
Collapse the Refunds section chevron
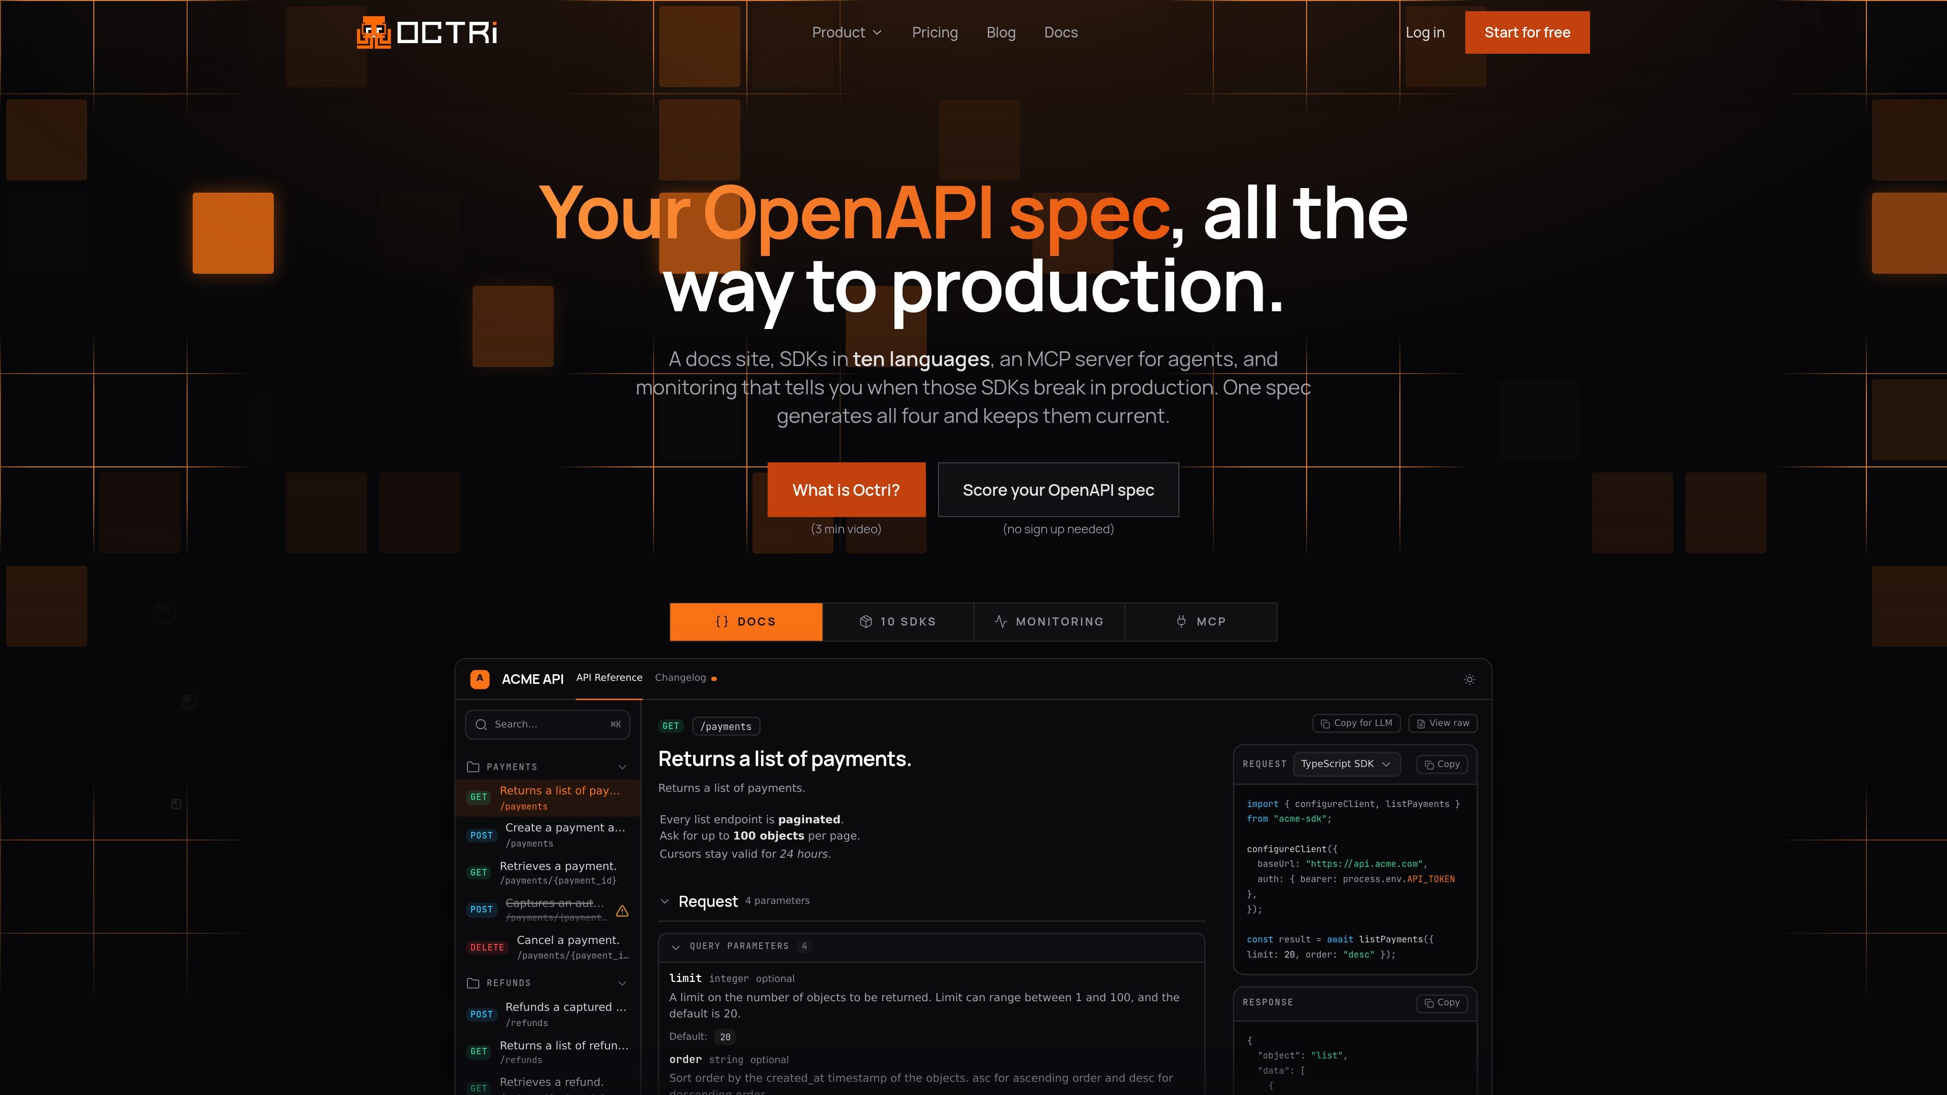click(622, 983)
